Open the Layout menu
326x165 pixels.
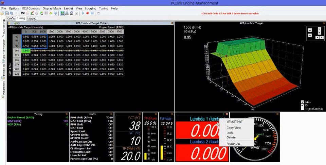(x=68, y=8)
